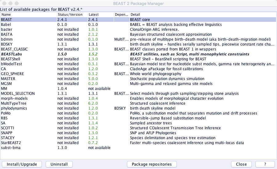
Task: Click 'not available' in MM row
Action: tap(99, 89)
